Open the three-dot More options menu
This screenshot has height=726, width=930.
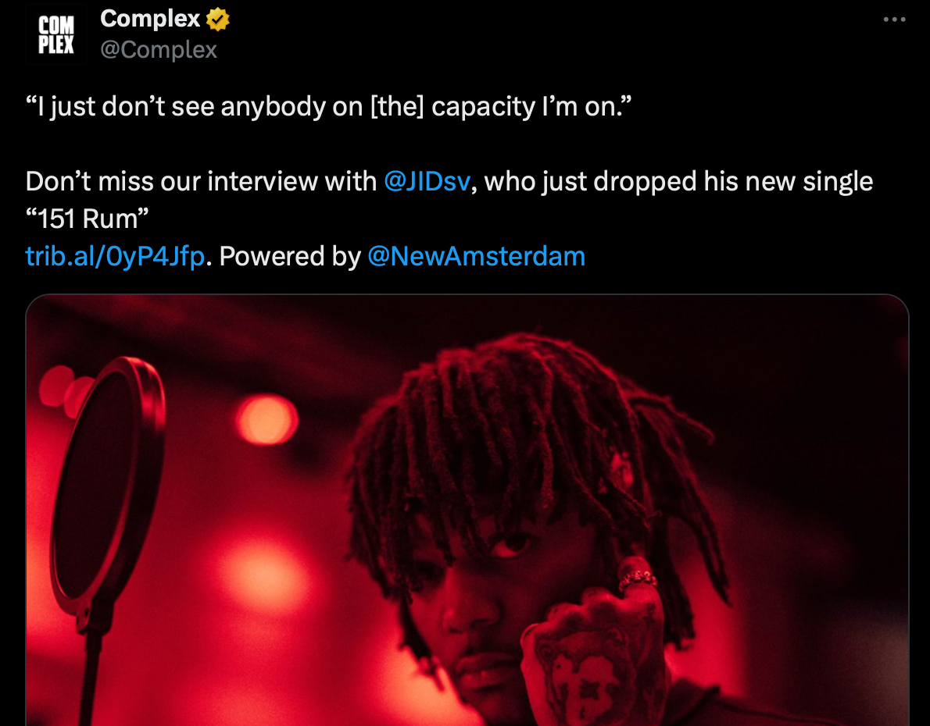tap(894, 20)
